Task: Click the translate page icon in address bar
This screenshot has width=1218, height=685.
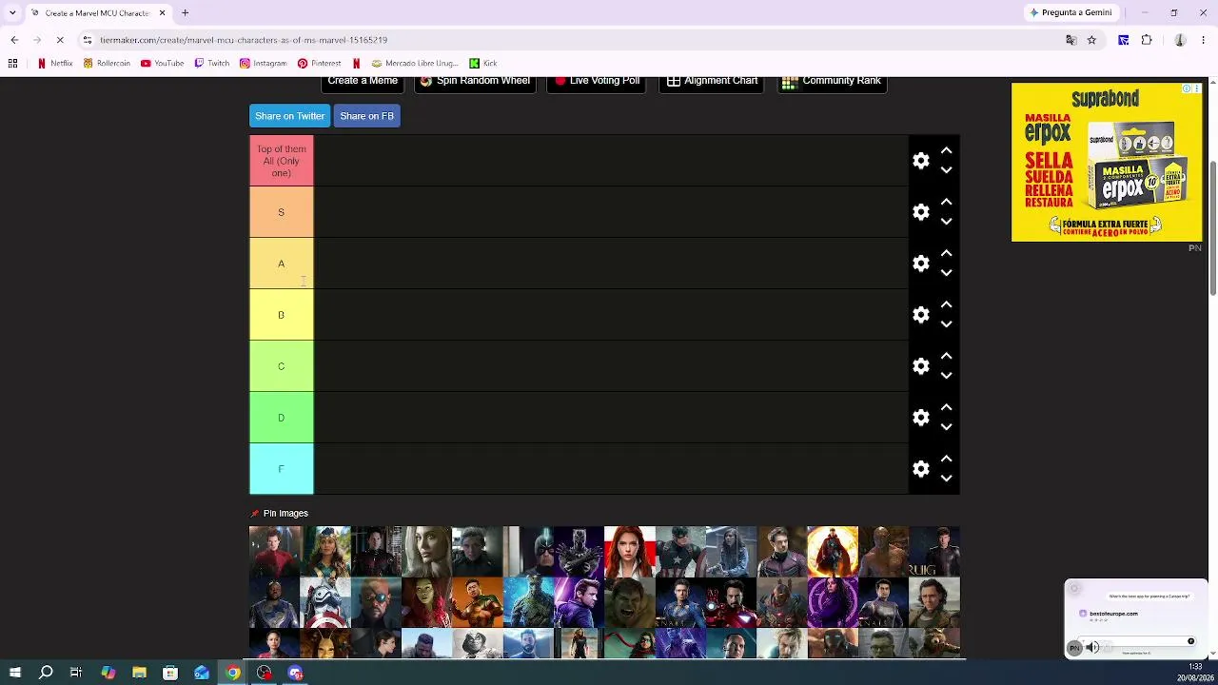Action: click(1071, 40)
